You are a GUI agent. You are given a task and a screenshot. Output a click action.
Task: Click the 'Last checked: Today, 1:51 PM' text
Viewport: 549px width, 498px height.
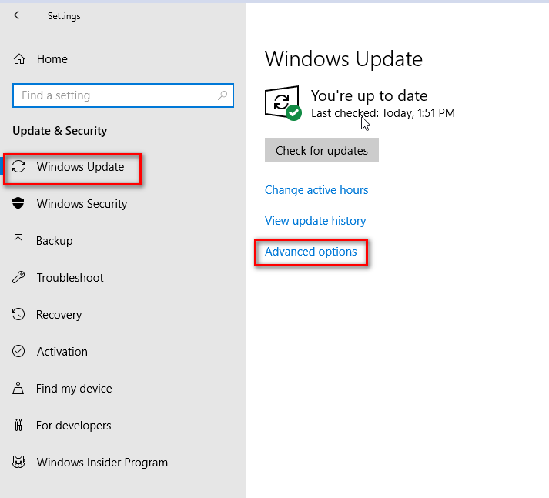[x=383, y=113]
